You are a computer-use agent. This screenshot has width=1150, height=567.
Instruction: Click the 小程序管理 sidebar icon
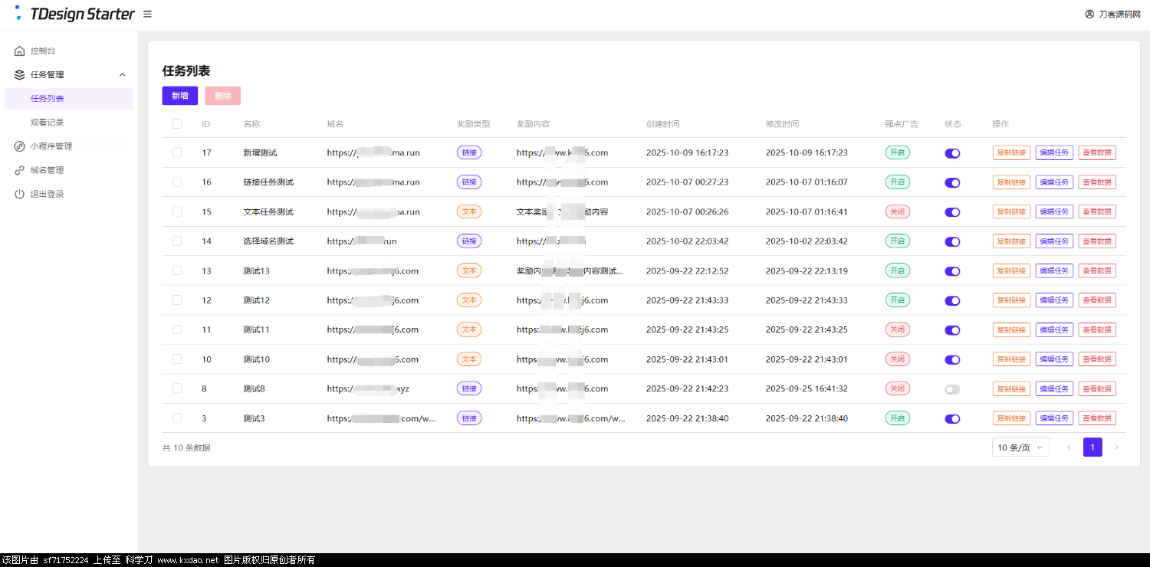click(x=20, y=146)
